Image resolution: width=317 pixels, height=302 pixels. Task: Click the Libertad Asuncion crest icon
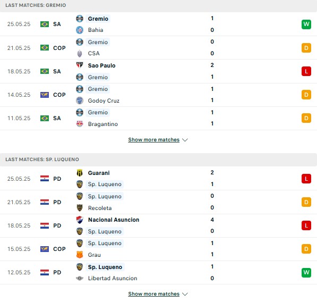tap(80, 278)
